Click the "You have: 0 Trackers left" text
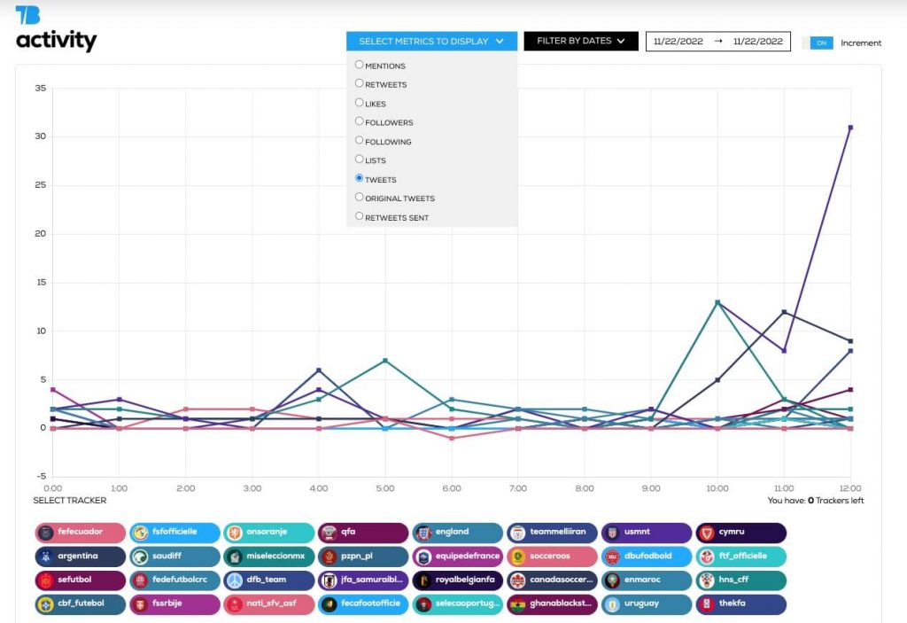This screenshot has width=907, height=623. coord(816,500)
